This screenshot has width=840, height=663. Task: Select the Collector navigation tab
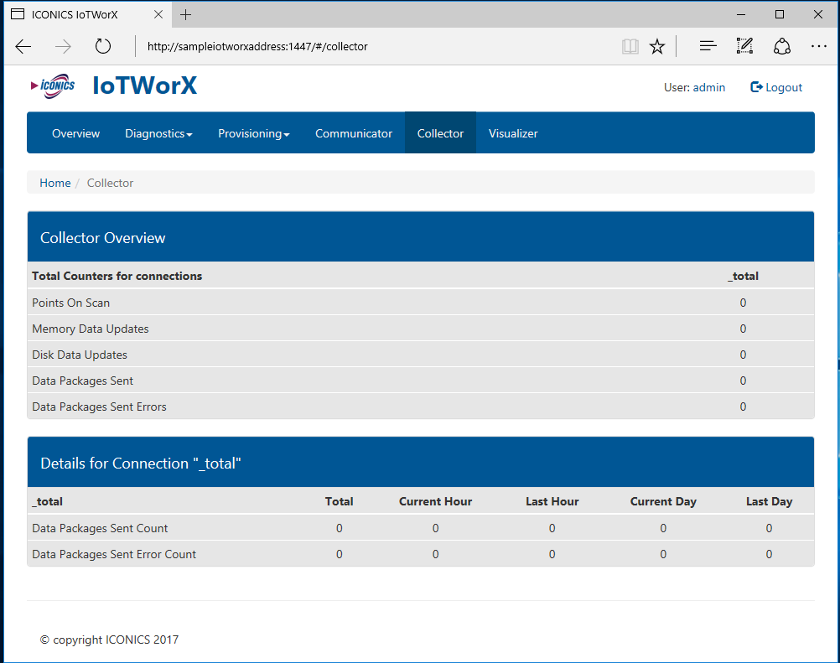coord(440,133)
